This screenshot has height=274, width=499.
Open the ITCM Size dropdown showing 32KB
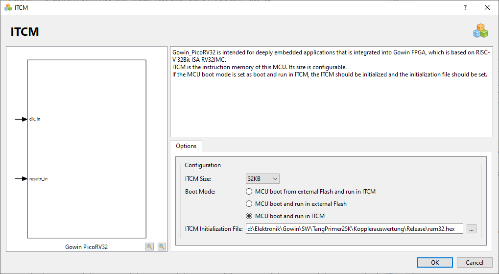point(262,179)
